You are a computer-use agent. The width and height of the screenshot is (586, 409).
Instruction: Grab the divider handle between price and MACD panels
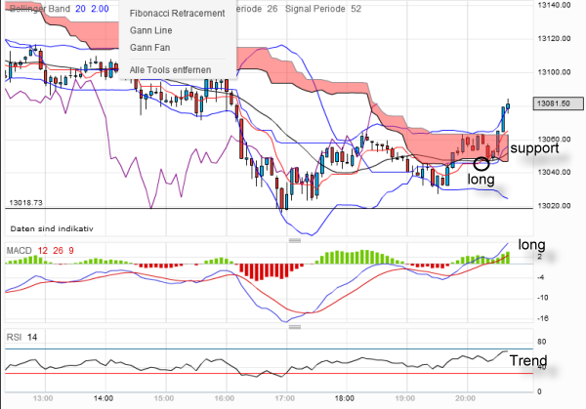[295, 240]
